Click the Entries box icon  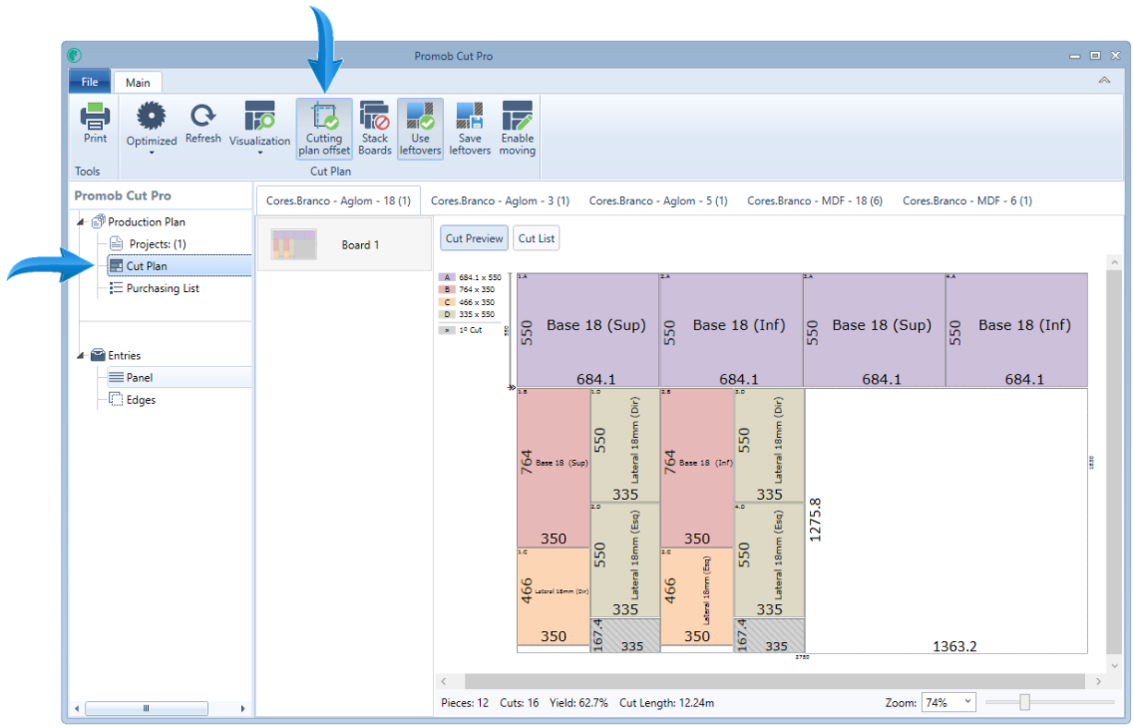[x=99, y=355]
